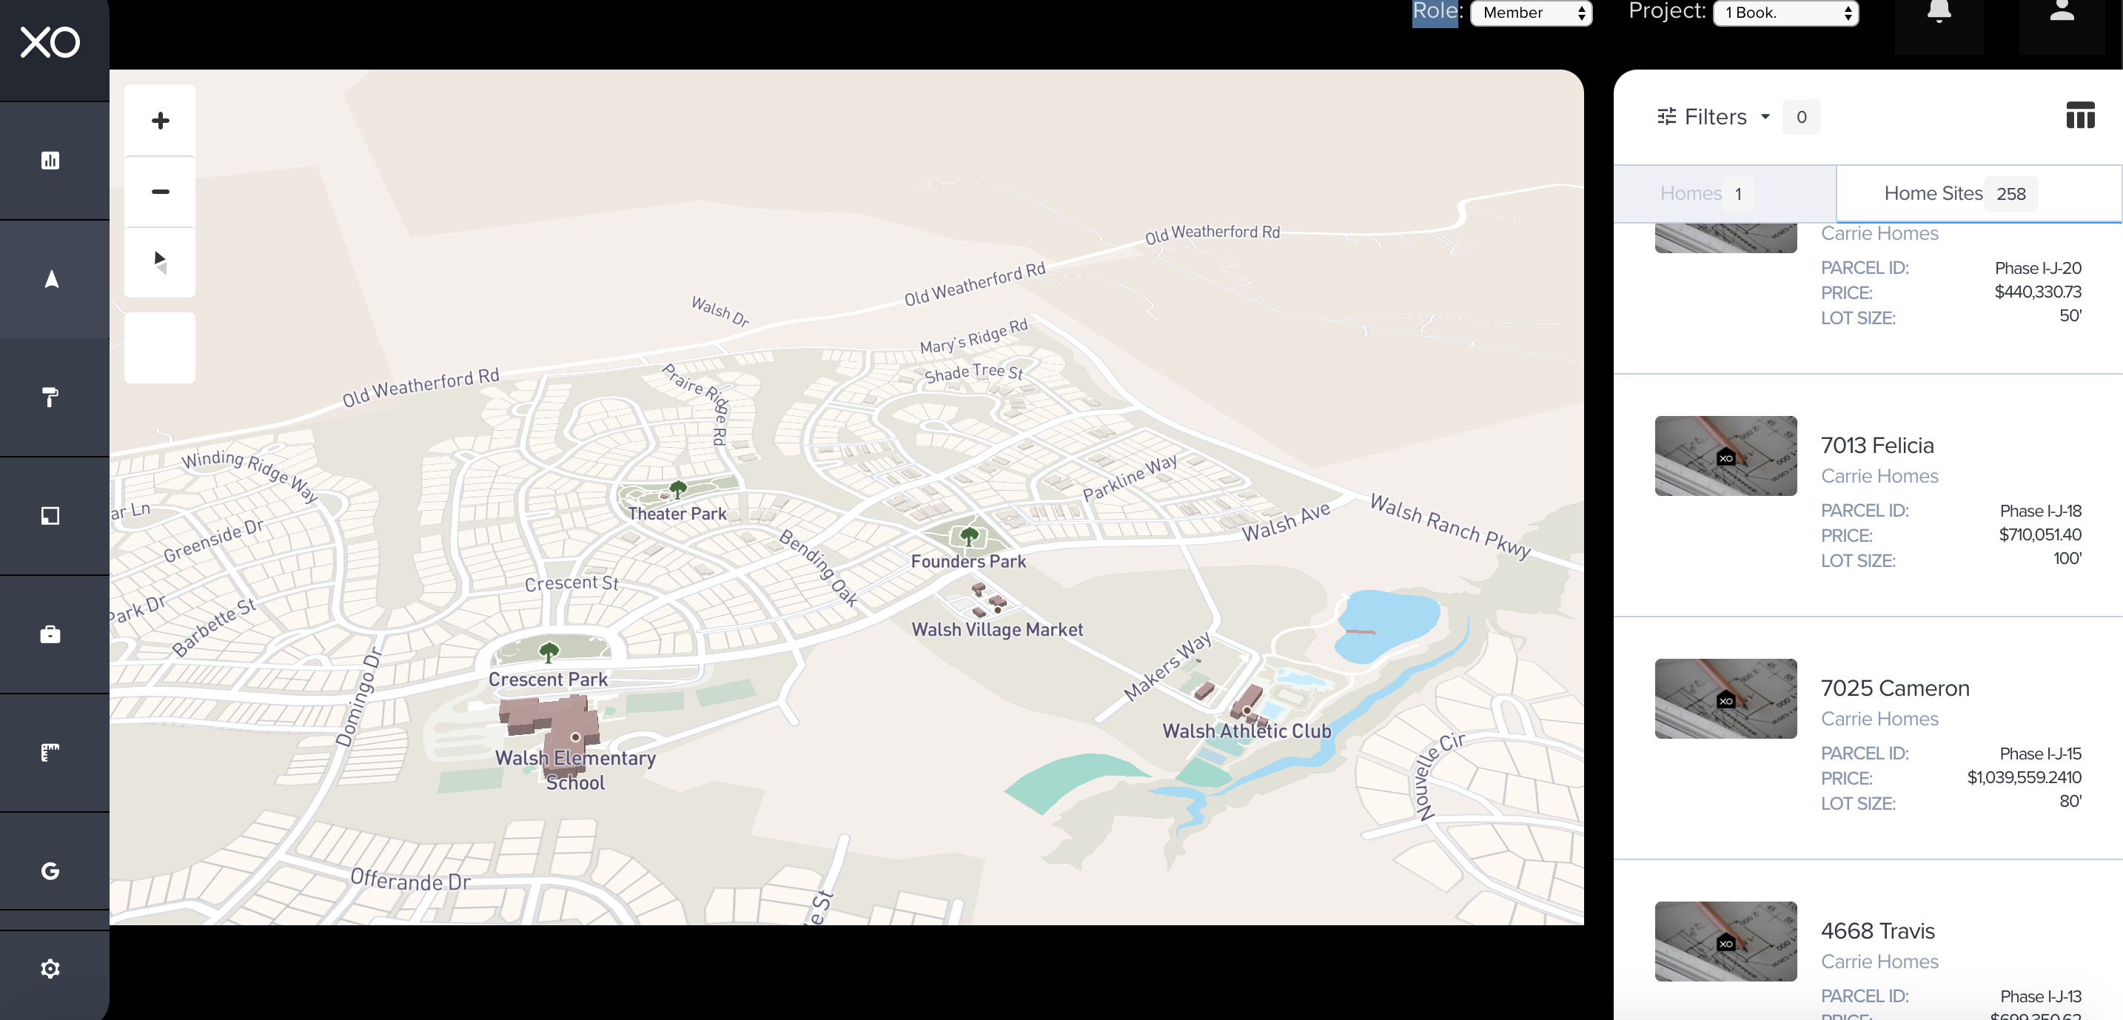The image size is (2123, 1020).
Task: Toggle the table columns view icon
Action: coord(2079,115)
